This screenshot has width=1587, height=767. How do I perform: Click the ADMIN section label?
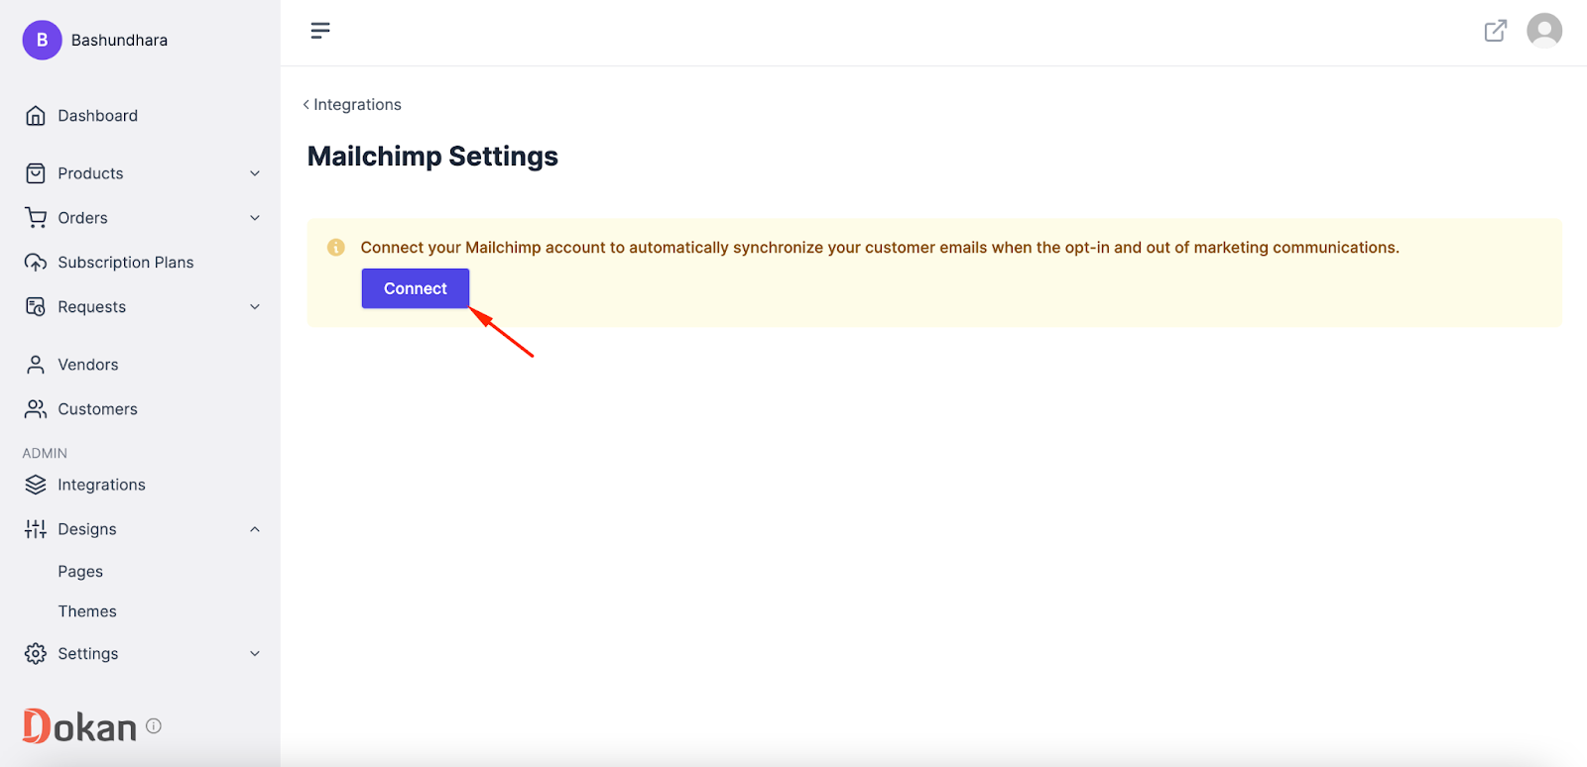pos(45,453)
